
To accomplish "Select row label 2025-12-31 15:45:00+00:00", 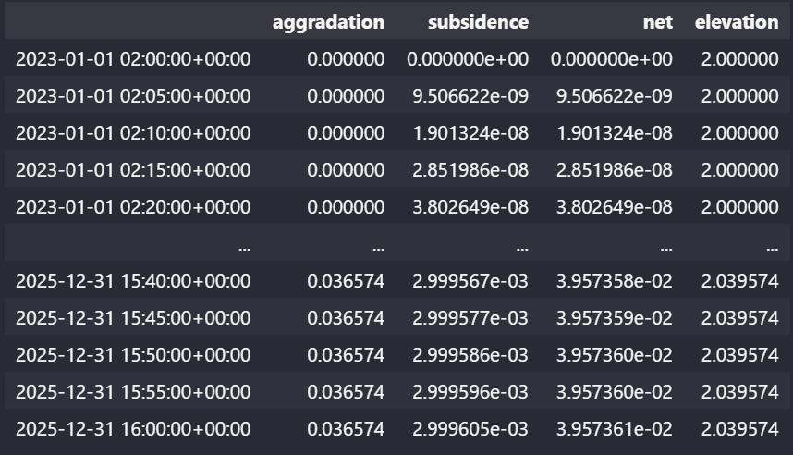I will [x=133, y=318].
